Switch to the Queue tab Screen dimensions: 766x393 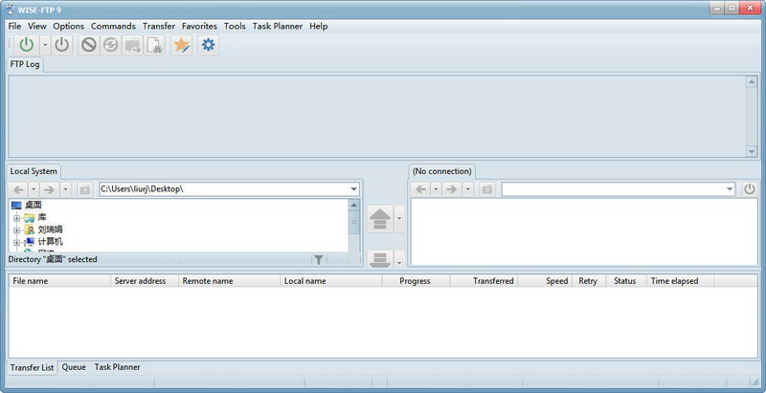74,367
